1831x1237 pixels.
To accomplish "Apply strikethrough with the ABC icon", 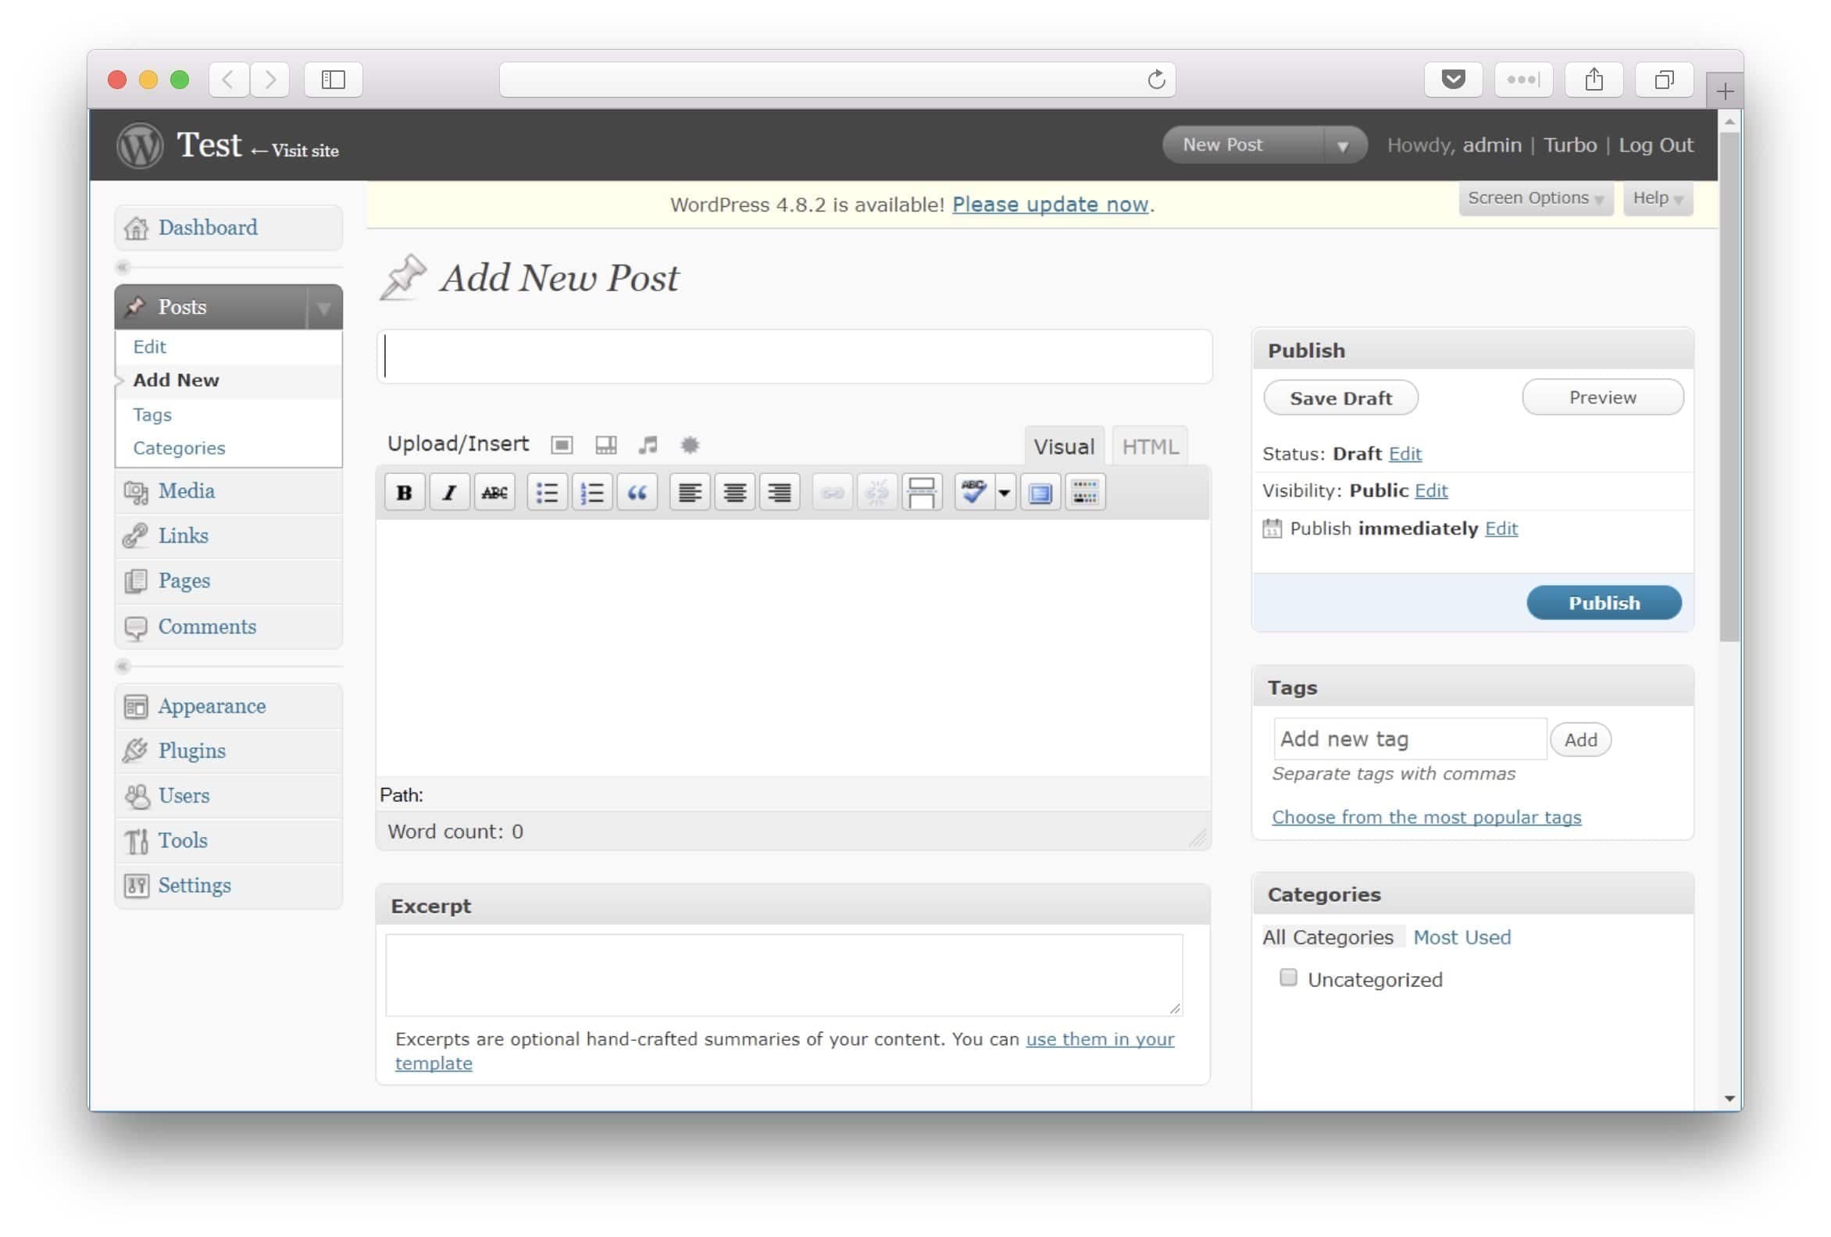I will (x=494, y=494).
